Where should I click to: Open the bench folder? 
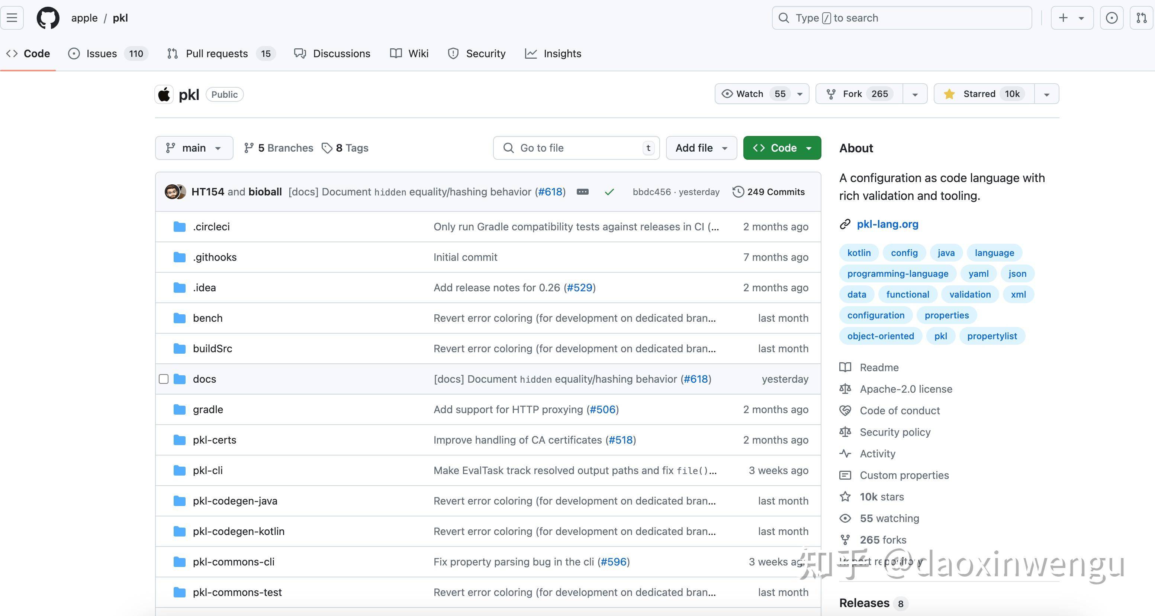tap(207, 318)
